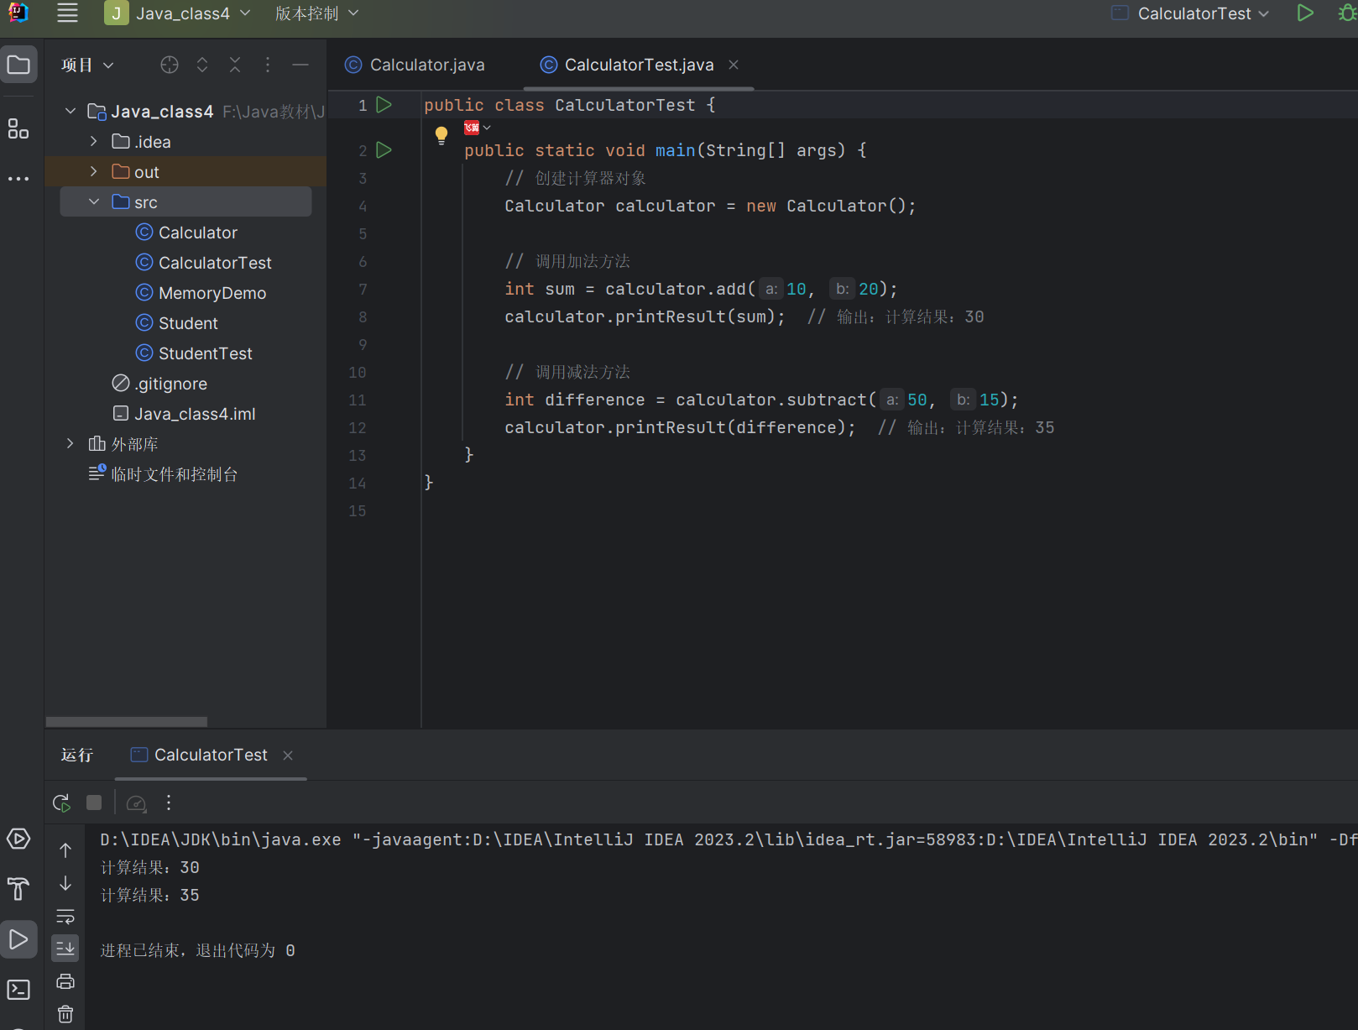Select MemoryDemo class in tree
The height and width of the screenshot is (1030, 1358).
(201, 293)
